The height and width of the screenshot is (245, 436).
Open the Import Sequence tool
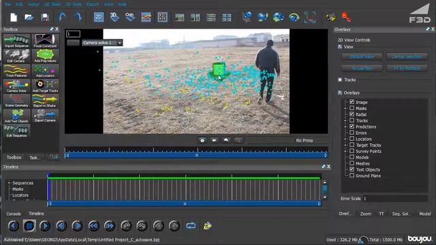coord(16,41)
